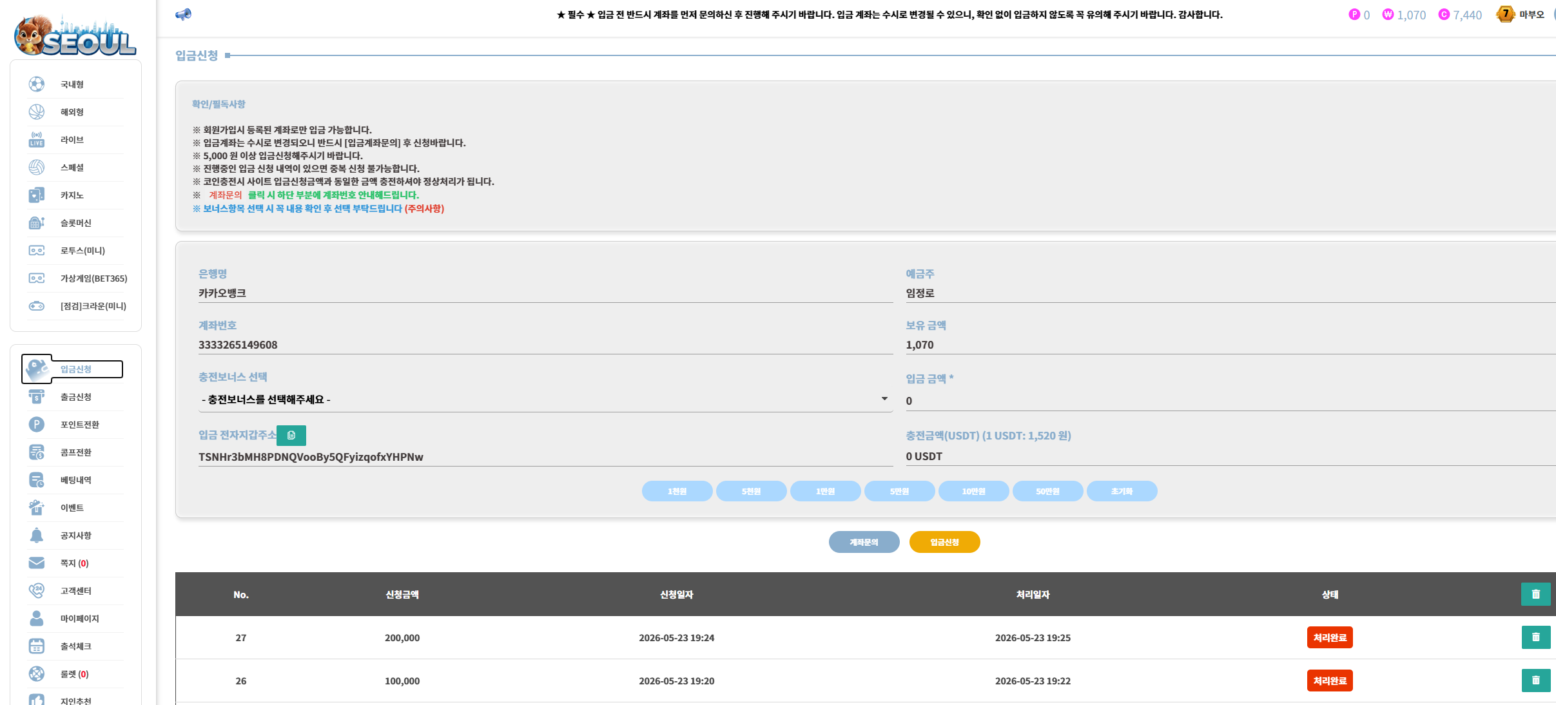1556x705 pixels.
Task: Open 슬롯머신 menu item
Action: (75, 223)
